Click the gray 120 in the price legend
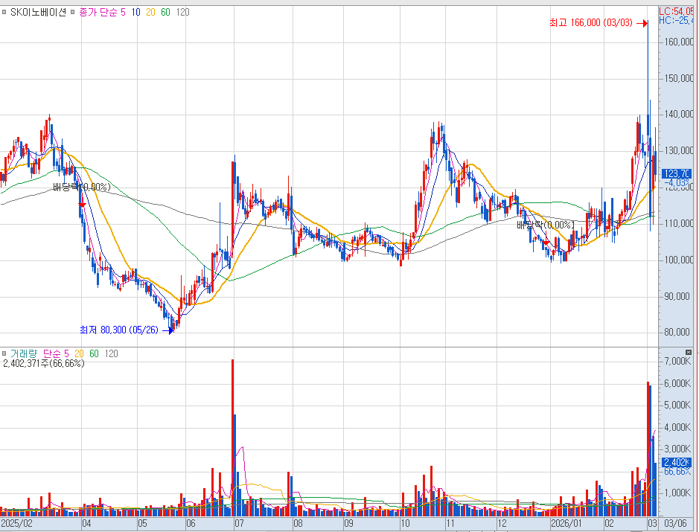 182,13
